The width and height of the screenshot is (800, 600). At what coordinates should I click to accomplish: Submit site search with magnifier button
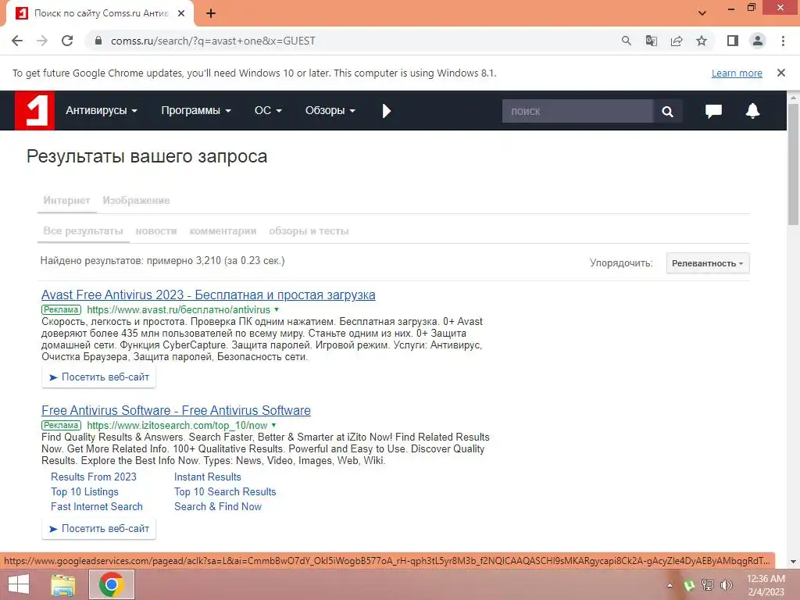(667, 111)
